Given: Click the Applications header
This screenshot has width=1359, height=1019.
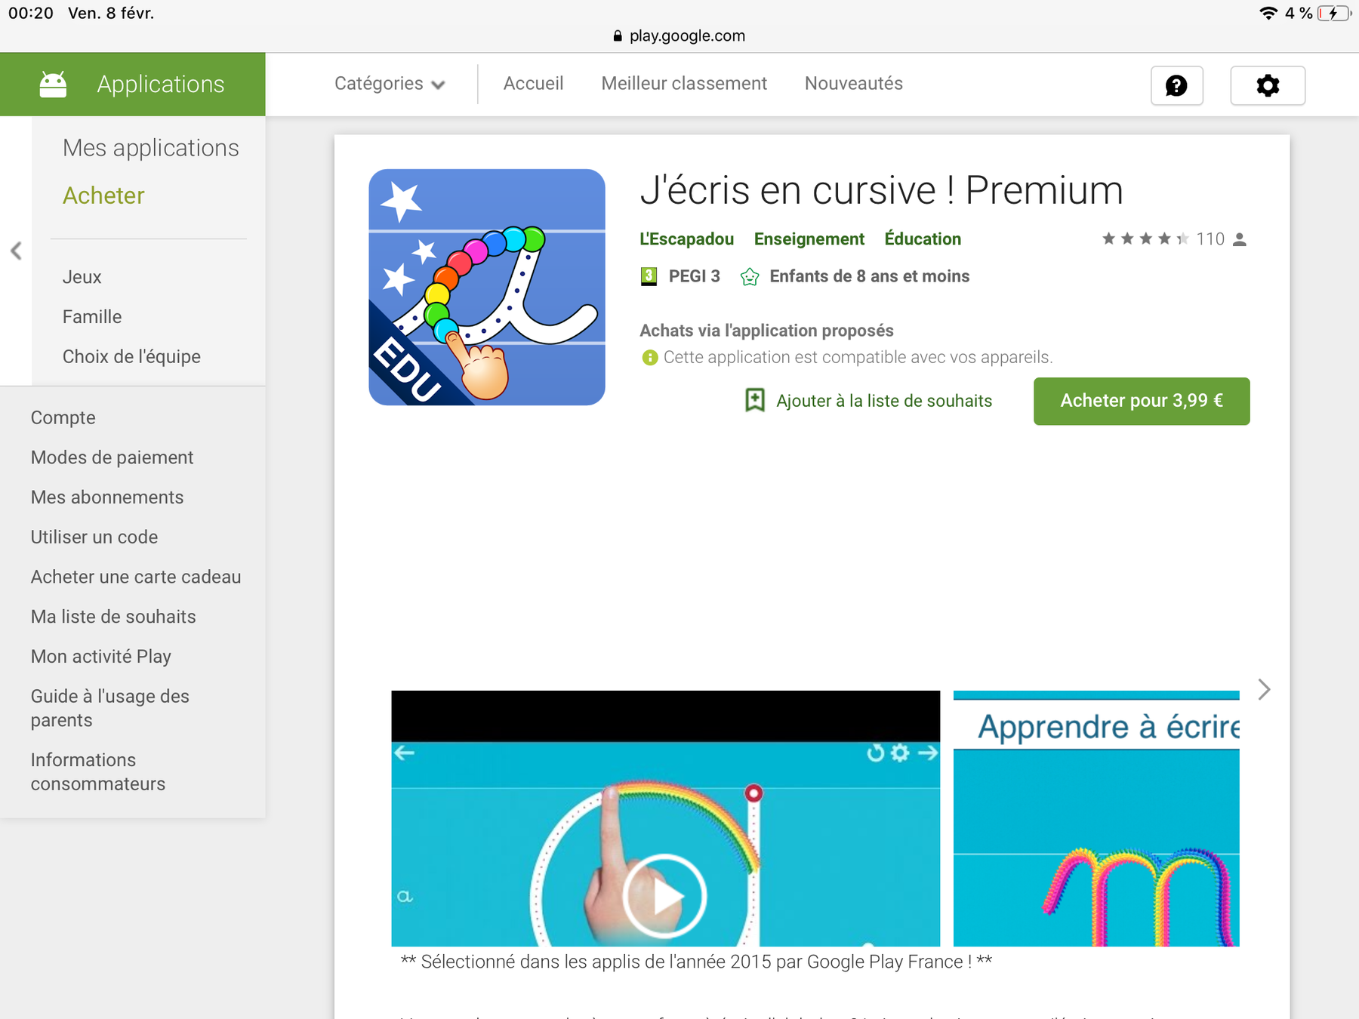Looking at the screenshot, I should click(x=133, y=85).
